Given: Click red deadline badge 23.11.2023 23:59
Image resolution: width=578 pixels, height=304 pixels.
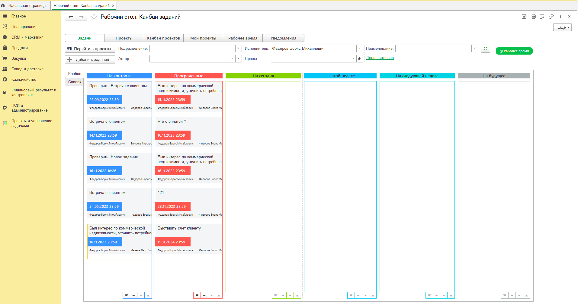Looking at the screenshot, I should 173,207.
